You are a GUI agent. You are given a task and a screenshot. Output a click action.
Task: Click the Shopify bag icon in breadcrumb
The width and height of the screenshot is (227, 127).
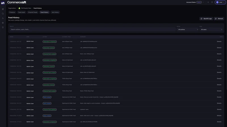19,8
